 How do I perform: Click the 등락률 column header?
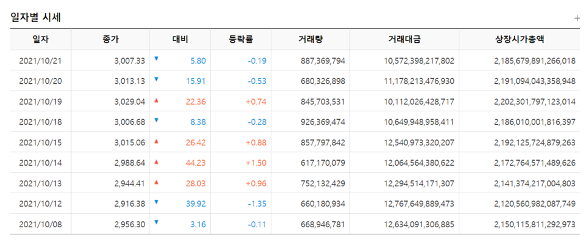tap(241, 39)
